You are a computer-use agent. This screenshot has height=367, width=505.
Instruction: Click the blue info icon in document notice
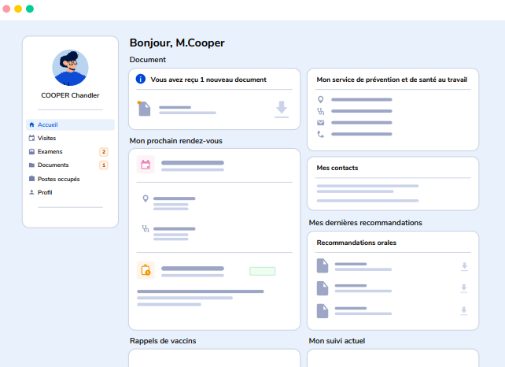(141, 79)
